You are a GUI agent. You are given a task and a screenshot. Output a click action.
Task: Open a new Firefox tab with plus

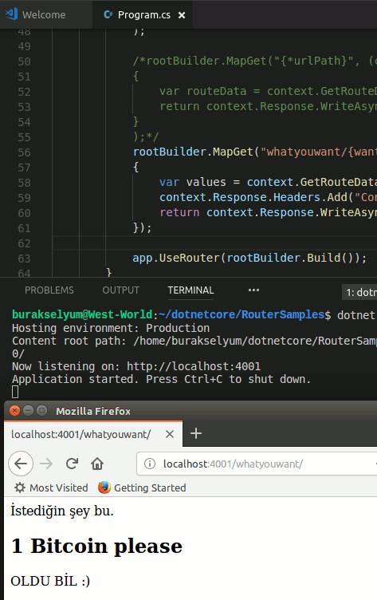tap(196, 433)
